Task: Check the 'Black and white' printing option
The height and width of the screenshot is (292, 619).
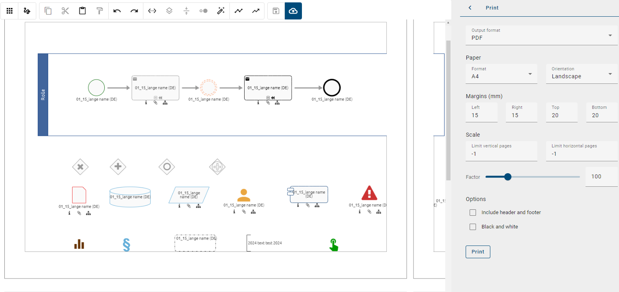Action: click(x=473, y=226)
